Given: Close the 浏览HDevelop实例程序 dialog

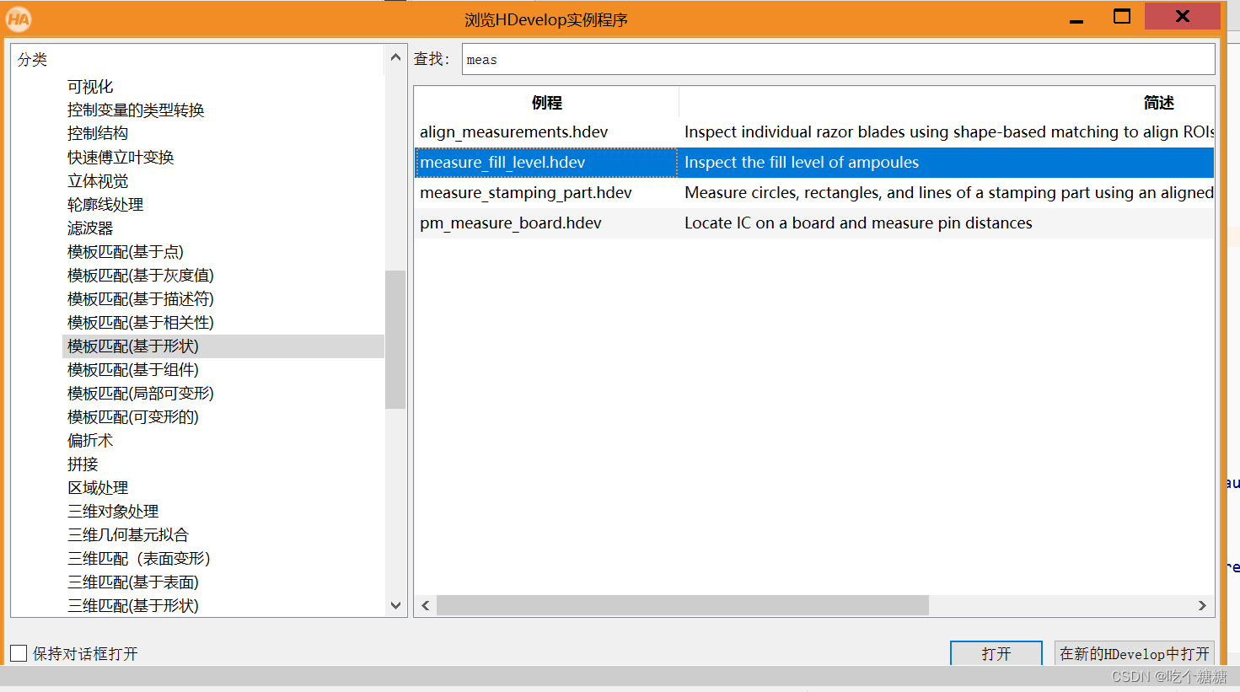Looking at the screenshot, I should click(x=1183, y=16).
